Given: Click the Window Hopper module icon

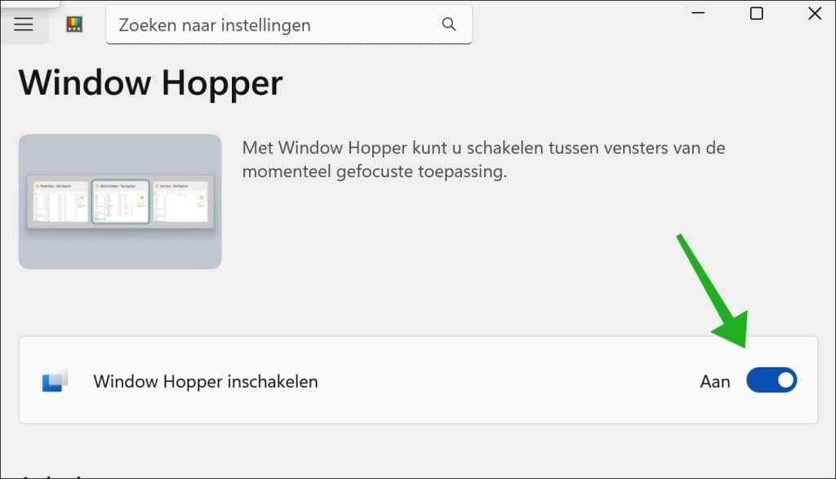Looking at the screenshot, I should click(55, 380).
